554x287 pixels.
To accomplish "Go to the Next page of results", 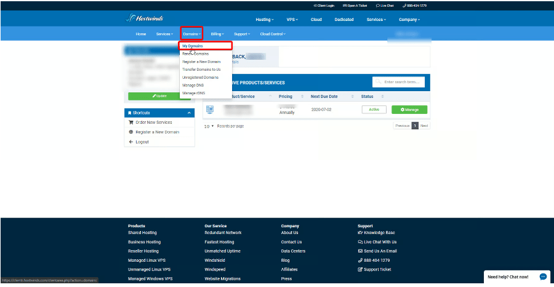I will point(424,126).
